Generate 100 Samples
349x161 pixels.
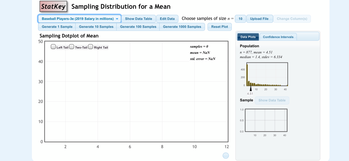[x=138, y=27]
